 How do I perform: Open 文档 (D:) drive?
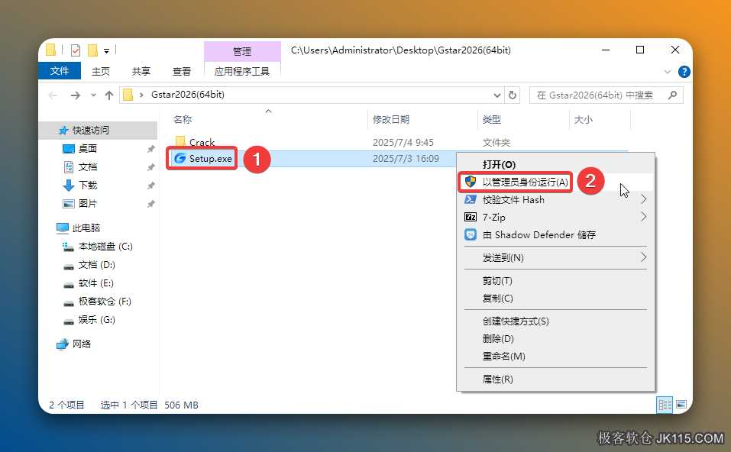(x=96, y=265)
